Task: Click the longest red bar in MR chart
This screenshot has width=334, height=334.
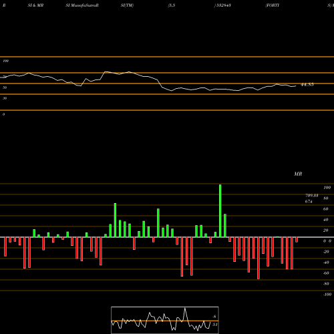Action: point(259,258)
